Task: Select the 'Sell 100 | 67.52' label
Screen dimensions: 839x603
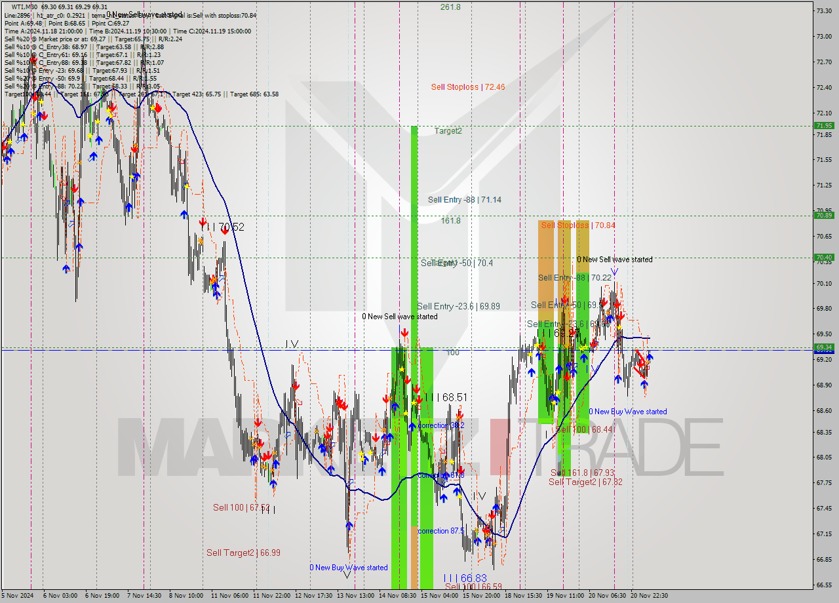Action: coord(241,507)
